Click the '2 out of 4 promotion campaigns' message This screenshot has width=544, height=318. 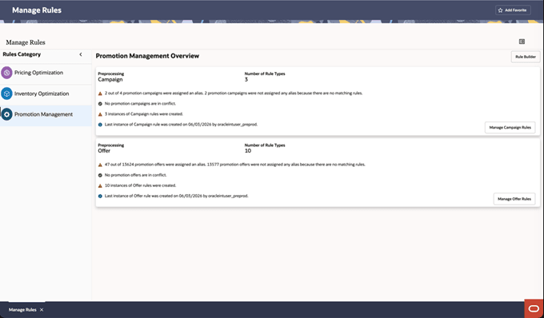coord(234,93)
